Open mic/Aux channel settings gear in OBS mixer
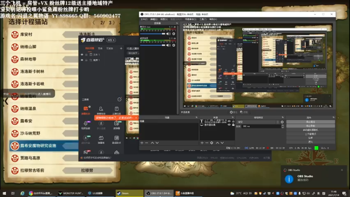Viewport: 350px width, 197px height. tap(174, 34)
